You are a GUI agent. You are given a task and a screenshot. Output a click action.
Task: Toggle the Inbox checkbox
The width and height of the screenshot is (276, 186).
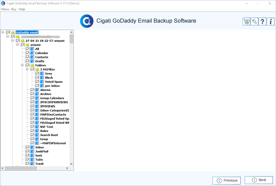pos(27,147)
